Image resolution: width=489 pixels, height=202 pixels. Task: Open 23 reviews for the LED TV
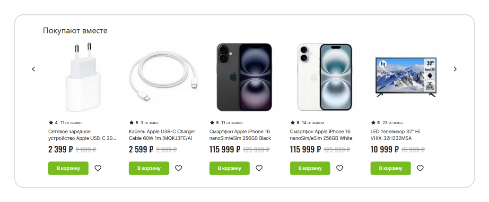(393, 123)
